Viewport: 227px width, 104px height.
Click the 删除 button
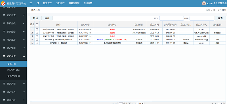[47, 18]
